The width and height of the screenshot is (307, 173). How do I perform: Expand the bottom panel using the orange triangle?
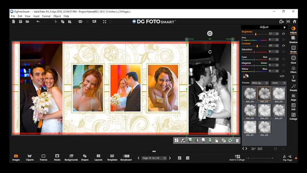[296, 158]
